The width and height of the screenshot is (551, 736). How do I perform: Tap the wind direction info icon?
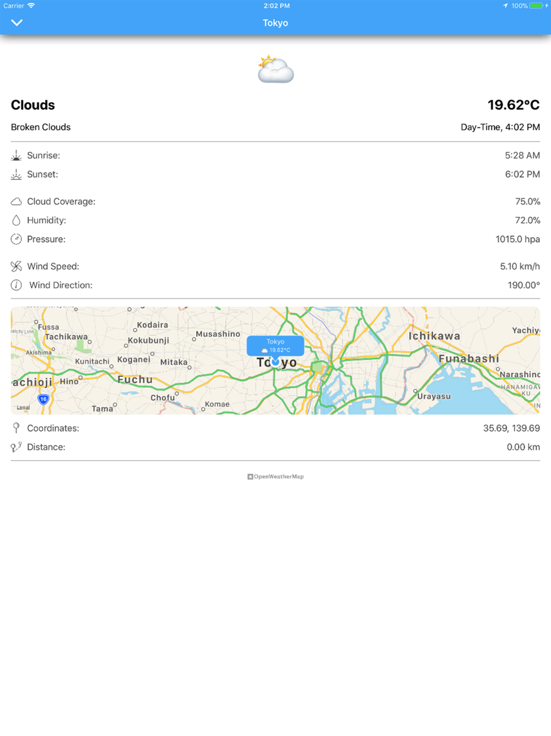(x=16, y=285)
